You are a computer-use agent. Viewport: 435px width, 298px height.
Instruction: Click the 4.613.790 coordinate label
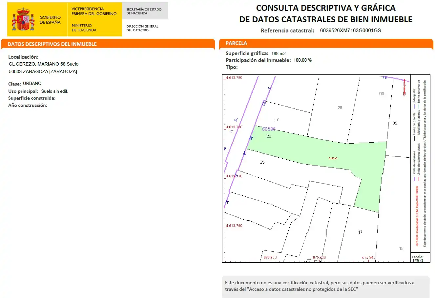point(234,78)
